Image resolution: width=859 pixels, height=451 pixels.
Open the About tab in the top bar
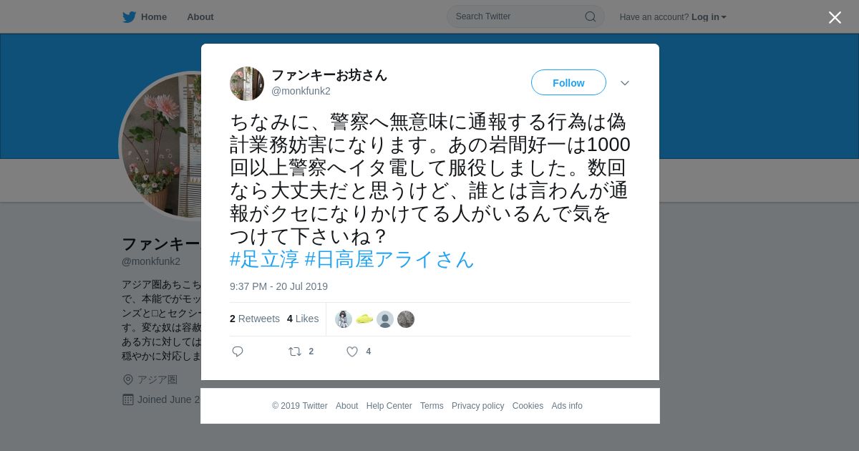click(200, 17)
